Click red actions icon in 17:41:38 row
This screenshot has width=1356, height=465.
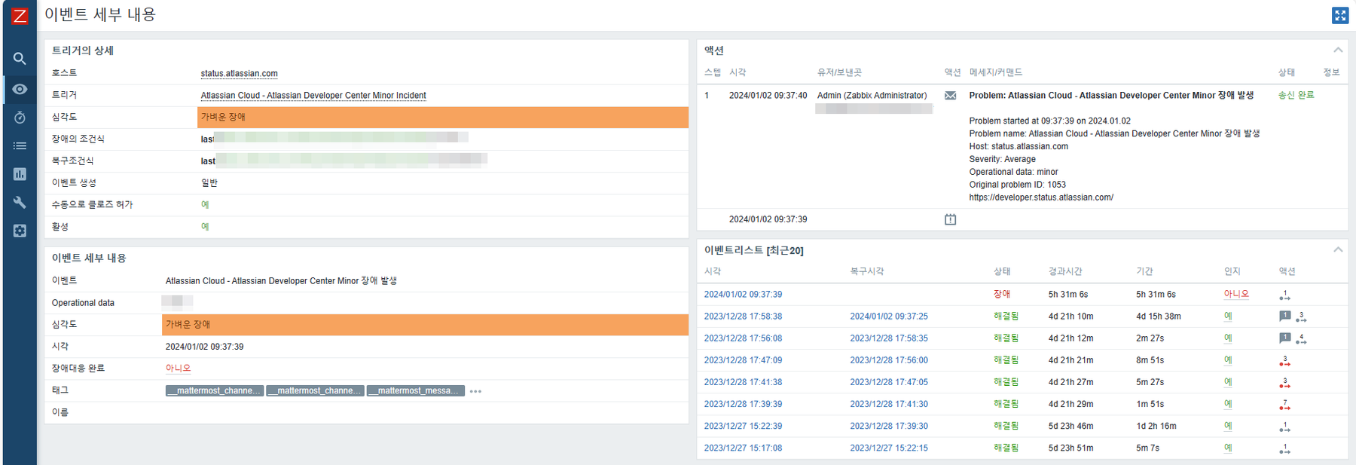(1284, 383)
